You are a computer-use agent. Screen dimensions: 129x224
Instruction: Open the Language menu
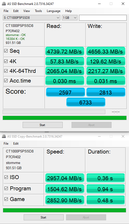pyautogui.click(x=54, y=11)
